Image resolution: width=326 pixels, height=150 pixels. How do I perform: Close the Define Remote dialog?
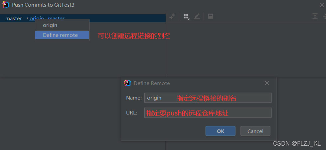[x=267, y=83]
